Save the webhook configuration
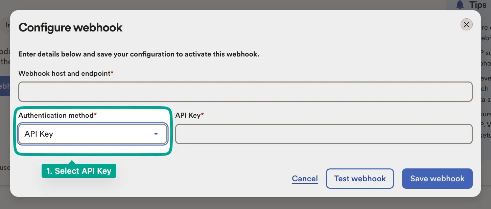 pos(437,179)
